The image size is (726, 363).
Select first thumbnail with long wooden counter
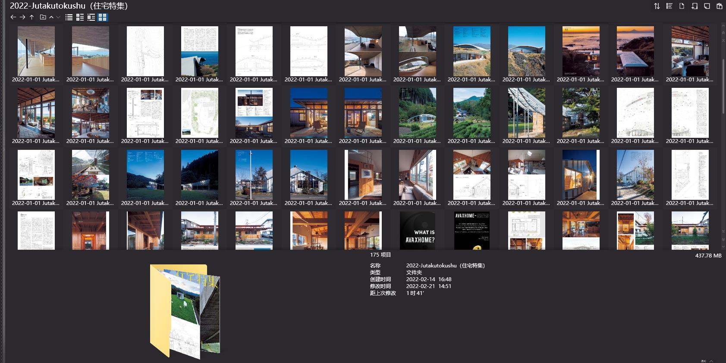pyautogui.click(x=36, y=51)
